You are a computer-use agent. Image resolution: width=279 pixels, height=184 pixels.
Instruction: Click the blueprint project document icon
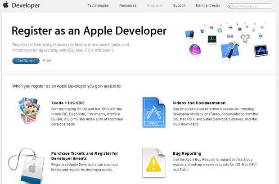point(154,112)
